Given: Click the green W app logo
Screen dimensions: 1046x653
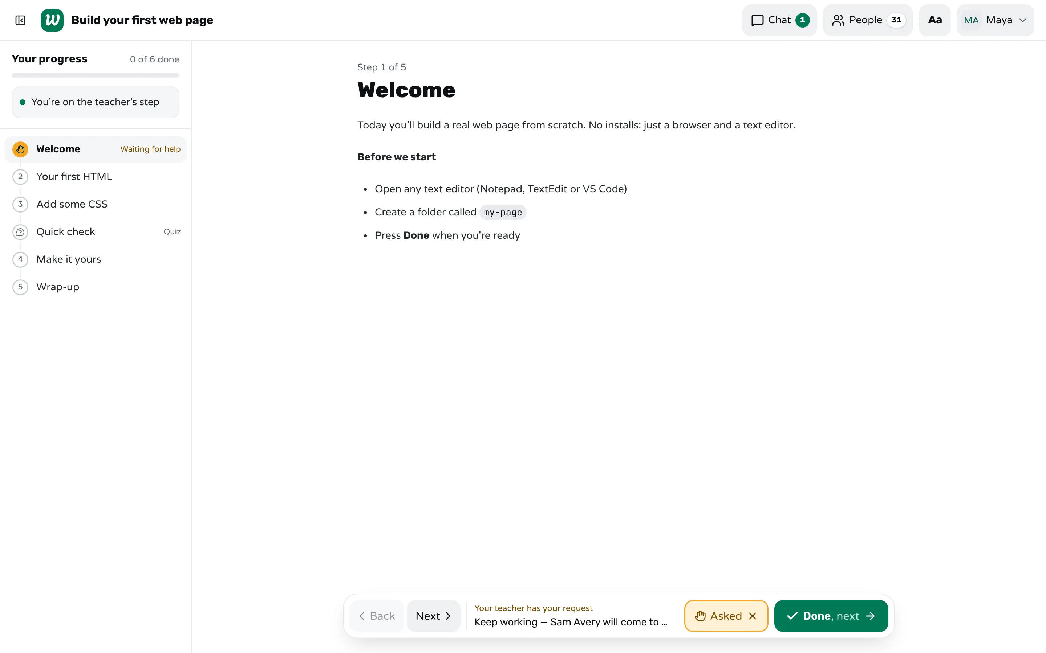Looking at the screenshot, I should coord(52,20).
